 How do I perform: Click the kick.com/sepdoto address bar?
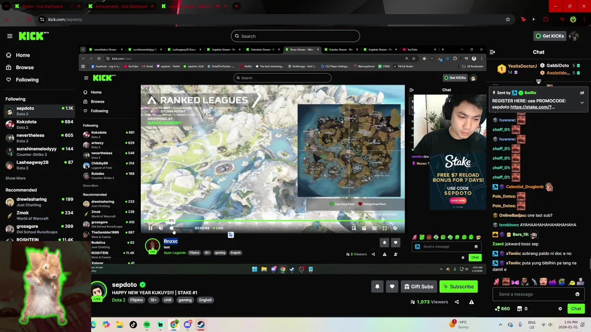pyautogui.click(x=65, y=19)
